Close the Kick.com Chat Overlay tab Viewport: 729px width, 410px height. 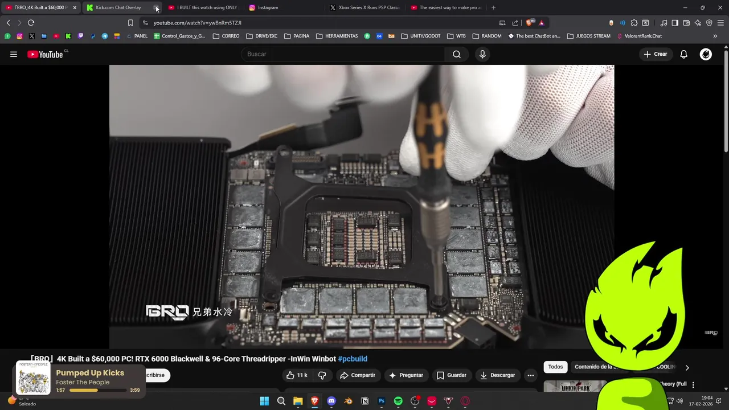tap(156, 8)
